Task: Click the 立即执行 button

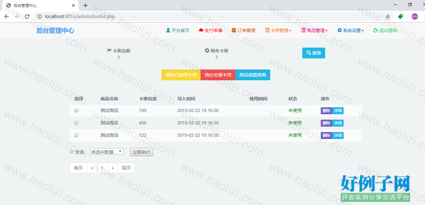Action: pos(142,152)
